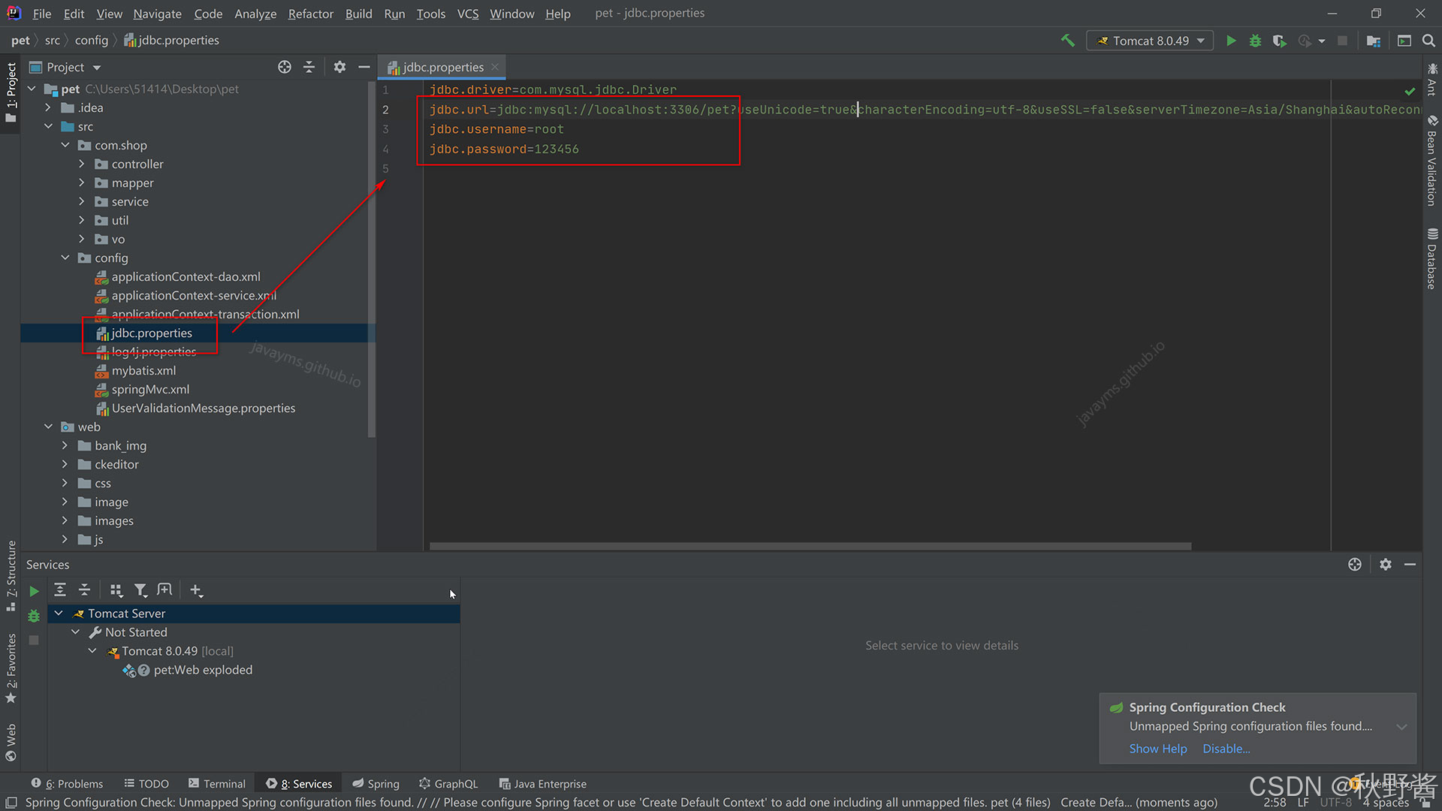Click the Filter icon in Services toolbar

140,590
